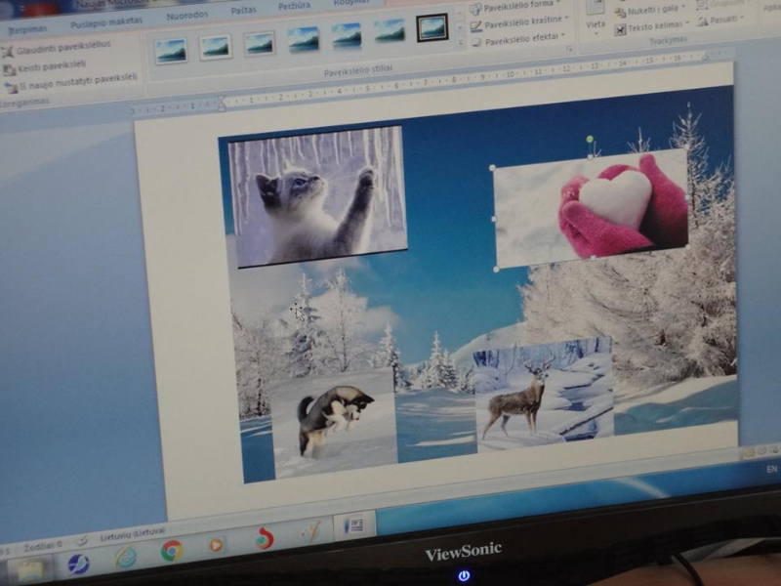
Task: Expand the Nukelti į galą dropdown arrow
Action: 683,7
